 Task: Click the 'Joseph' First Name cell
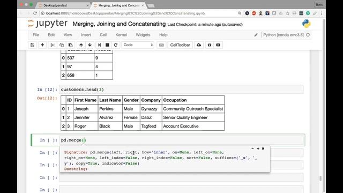[81, 109]
